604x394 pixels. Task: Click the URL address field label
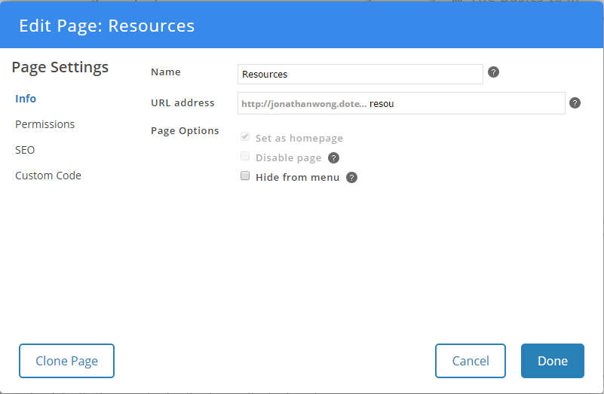click(182, 102)
